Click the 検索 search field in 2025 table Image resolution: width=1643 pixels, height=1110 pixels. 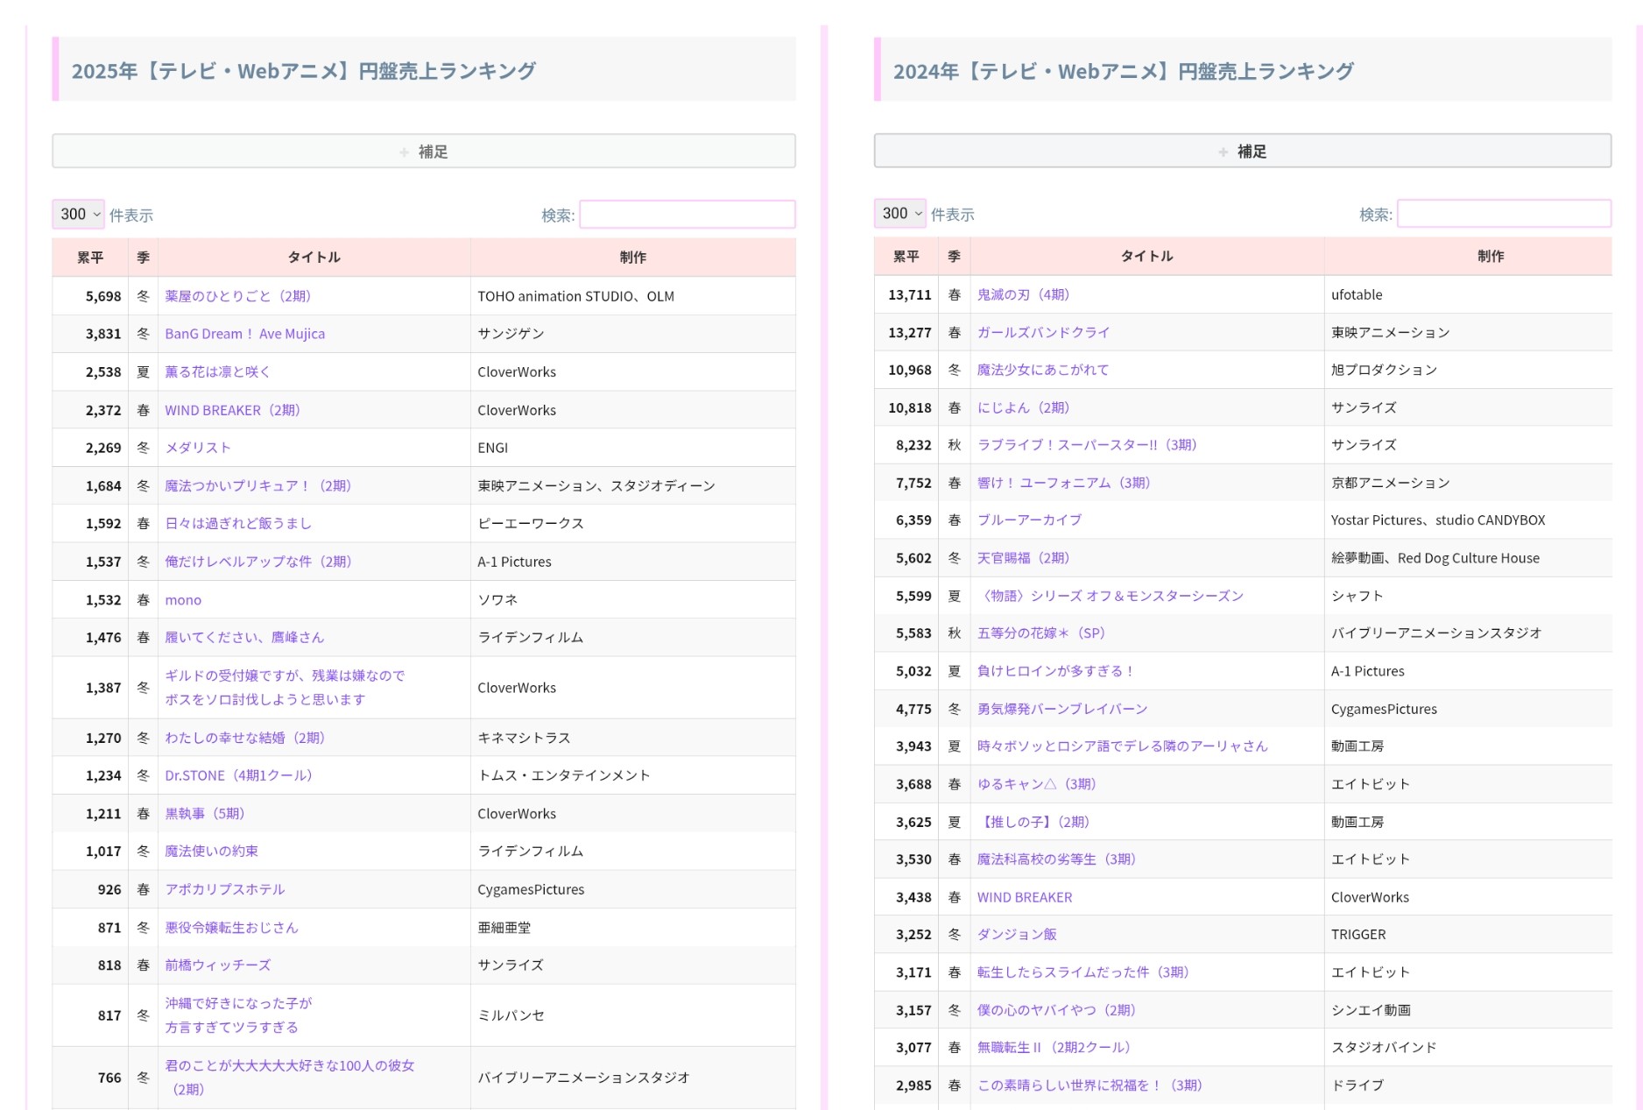(688, 215)
